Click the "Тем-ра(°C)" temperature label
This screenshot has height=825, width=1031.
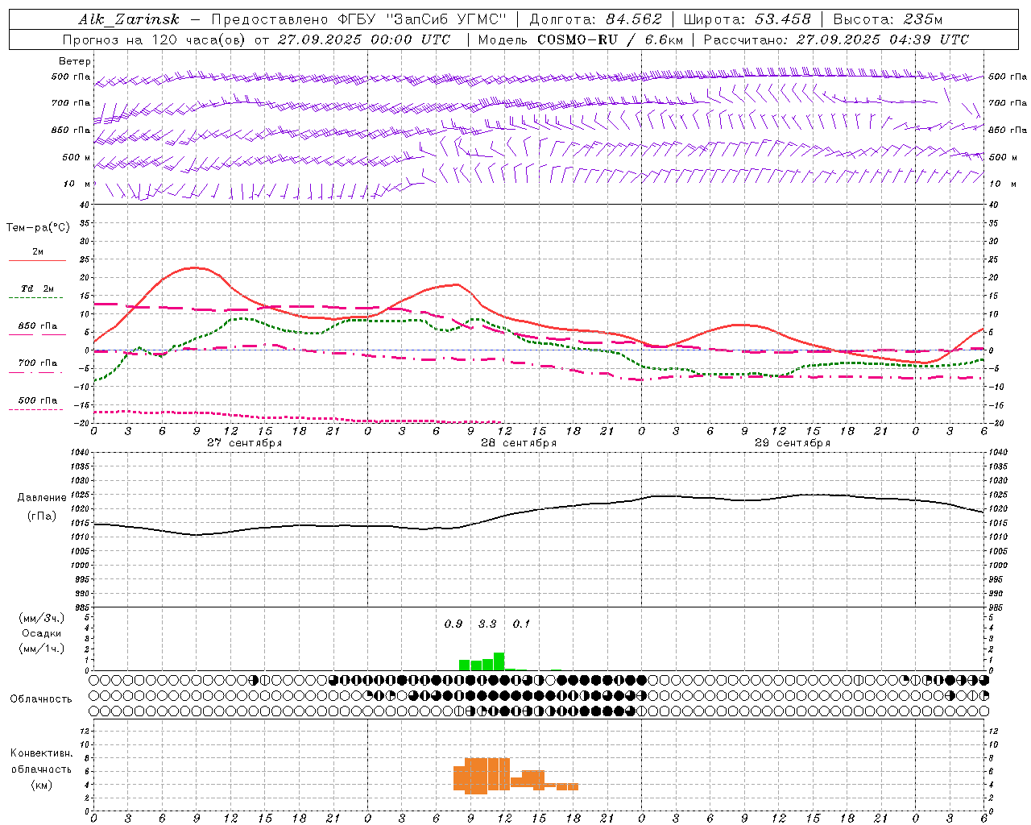(x=38, y=228)
